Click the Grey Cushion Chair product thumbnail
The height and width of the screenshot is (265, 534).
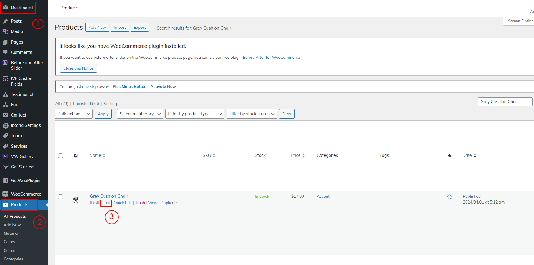[x=76, y=200]
